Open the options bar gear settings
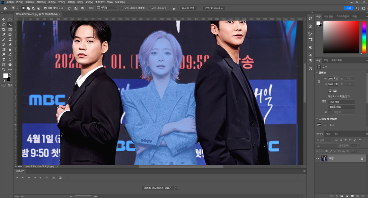Screen dimensions: 368x198 click(x=82, y=8)
